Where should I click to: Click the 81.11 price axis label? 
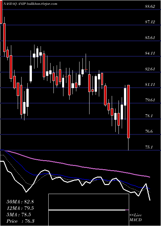point(150,85)
